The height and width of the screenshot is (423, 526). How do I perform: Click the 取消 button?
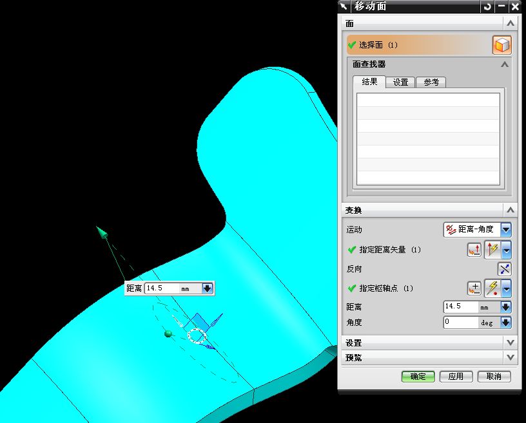click(494, 377)
